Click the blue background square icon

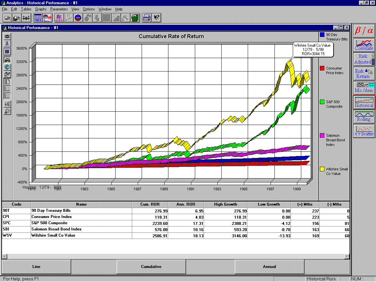(7, 52)
